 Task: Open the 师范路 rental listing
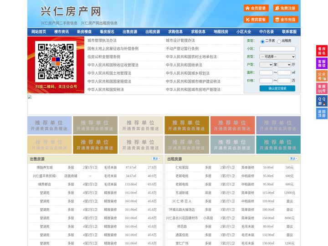click(x=182, y=226)
